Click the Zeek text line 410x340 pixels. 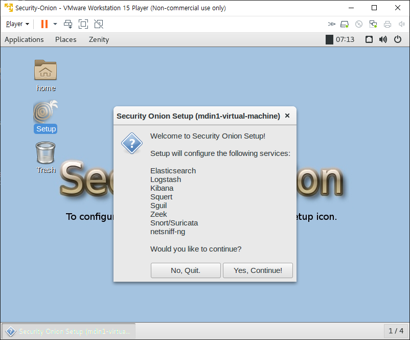point(158,214)
